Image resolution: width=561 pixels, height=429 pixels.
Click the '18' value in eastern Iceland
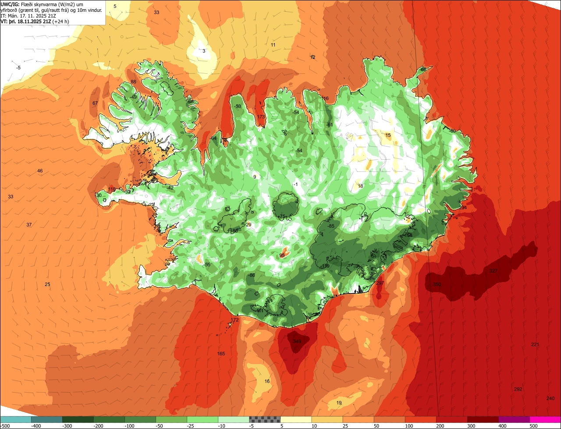point(360,186)
